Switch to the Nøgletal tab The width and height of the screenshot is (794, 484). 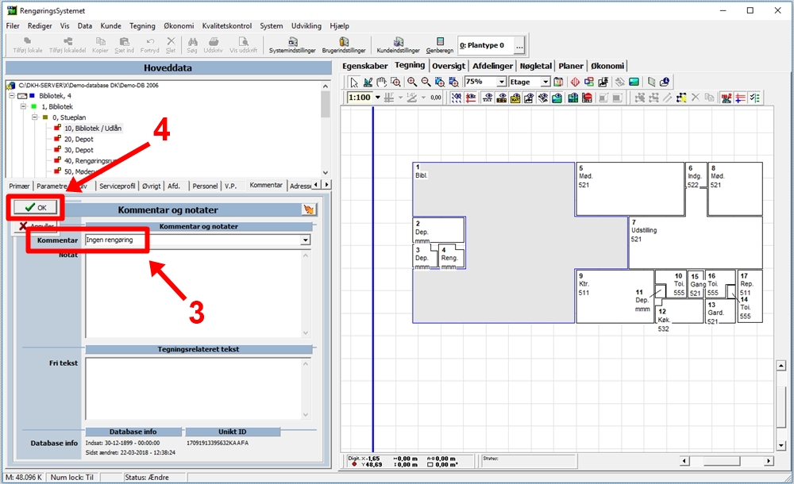pos(536,66)
